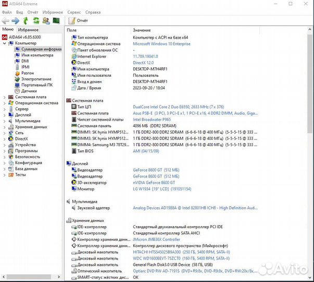The height and width of the screenshot is (282, 314).
Task: Click the Портативный ПК laptop icon
Action: coord(17,85)
